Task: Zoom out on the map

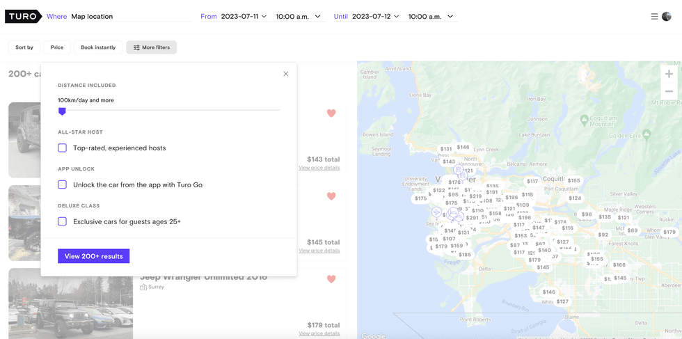Action: click(x=669, y=91)
